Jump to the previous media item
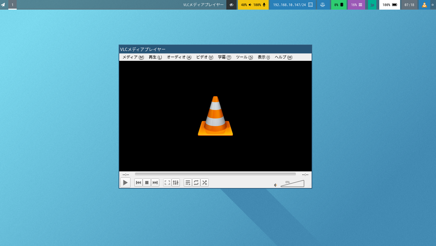Image resolution: width=436 pixels, height=246 pixels. [x=138, y=183]
